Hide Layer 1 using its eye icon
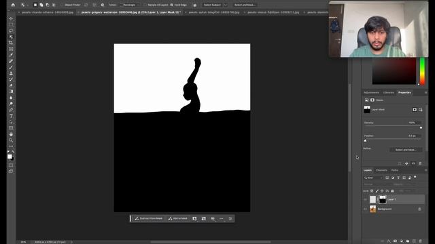 click(x=365, y=199)
